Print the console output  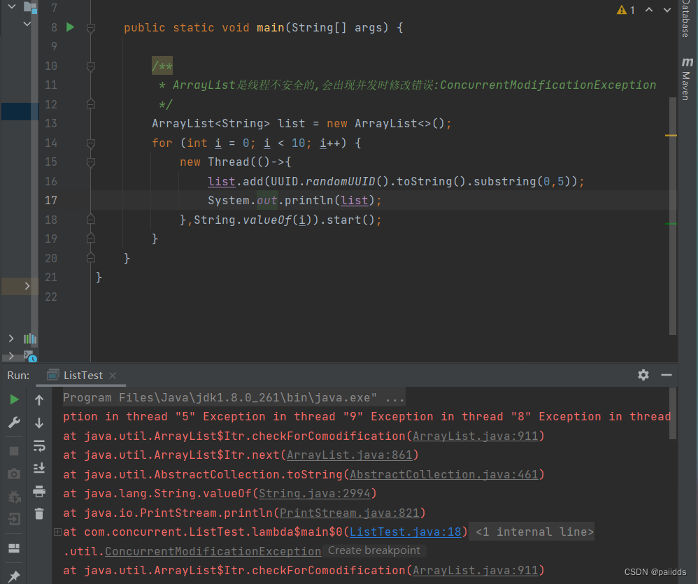pos(39,491)
